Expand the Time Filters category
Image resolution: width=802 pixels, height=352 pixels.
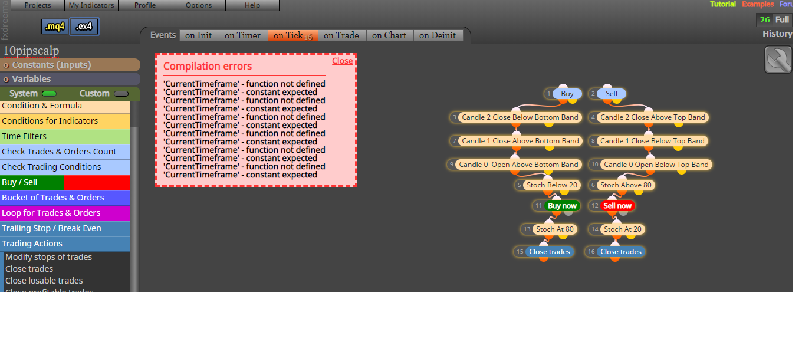[x=65, y=136]
